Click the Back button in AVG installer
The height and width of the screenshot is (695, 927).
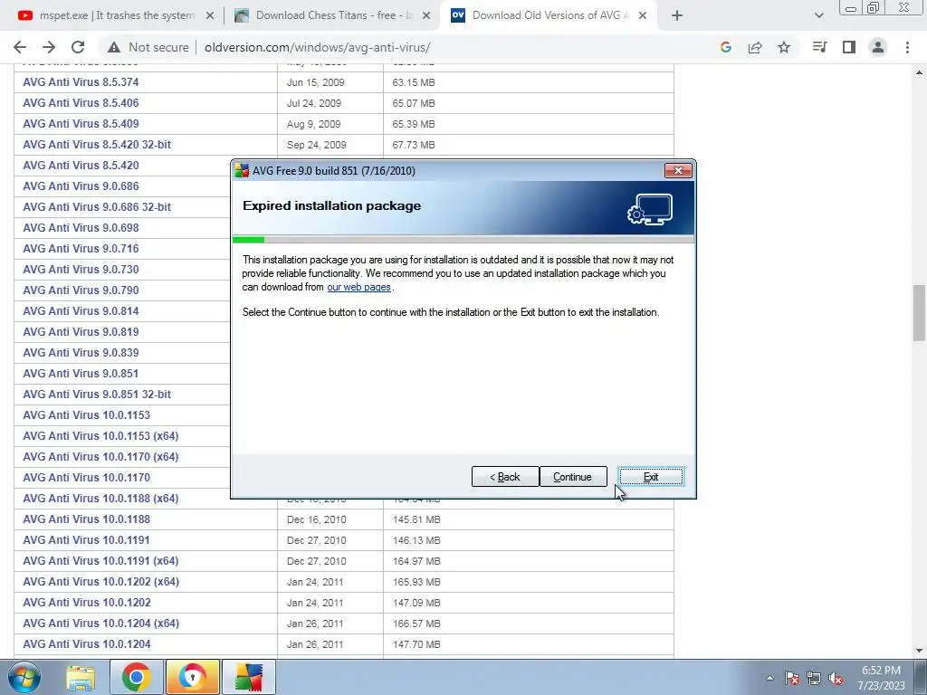505,477
